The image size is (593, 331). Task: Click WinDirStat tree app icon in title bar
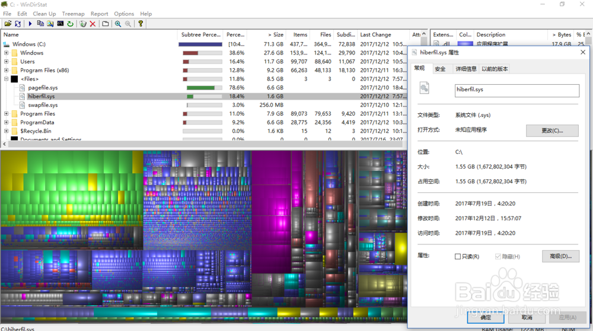[5, 4]
